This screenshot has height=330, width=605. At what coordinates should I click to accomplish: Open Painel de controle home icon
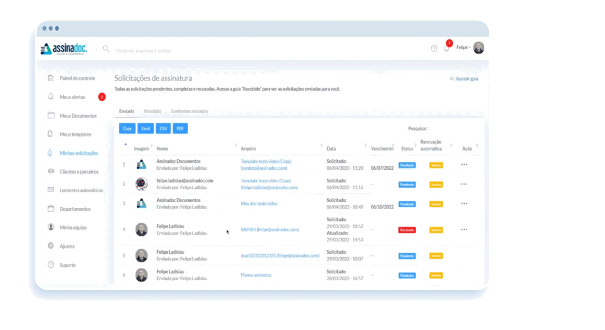[51, 78]
